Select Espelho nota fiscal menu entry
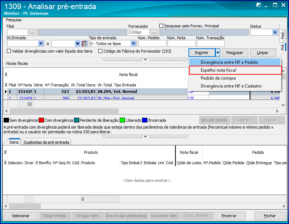This screenshot has height=224, width=289. (235, 70)
